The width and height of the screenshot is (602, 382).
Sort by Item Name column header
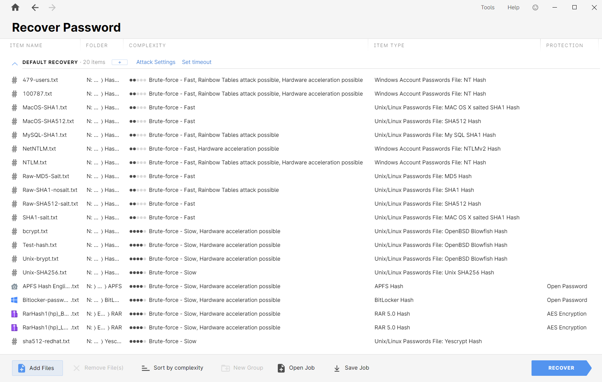(26, 45)
